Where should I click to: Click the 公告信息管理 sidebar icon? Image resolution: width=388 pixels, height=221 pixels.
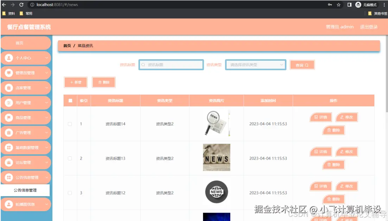9,178
